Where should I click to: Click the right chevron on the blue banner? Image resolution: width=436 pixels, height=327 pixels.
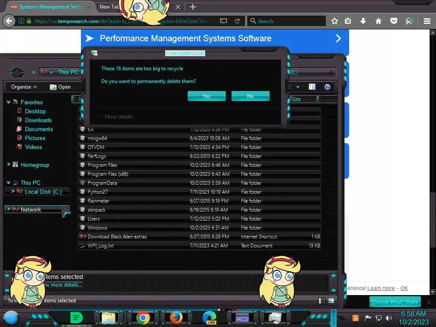(338, 38)
